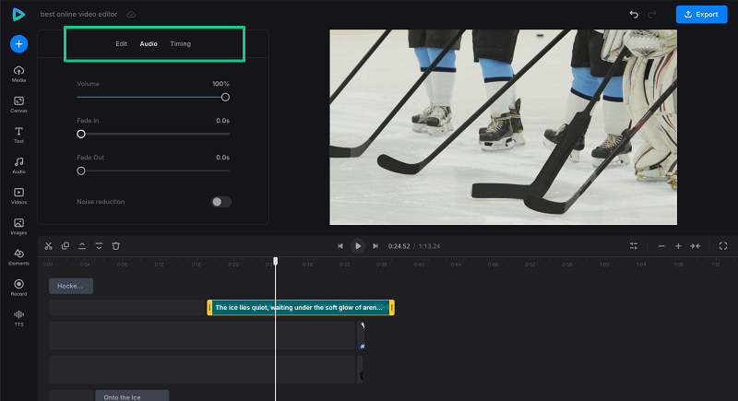Viewport: 738px width, 401px height.
Task: Open the Media upload panel
Action: click(18, 74)
